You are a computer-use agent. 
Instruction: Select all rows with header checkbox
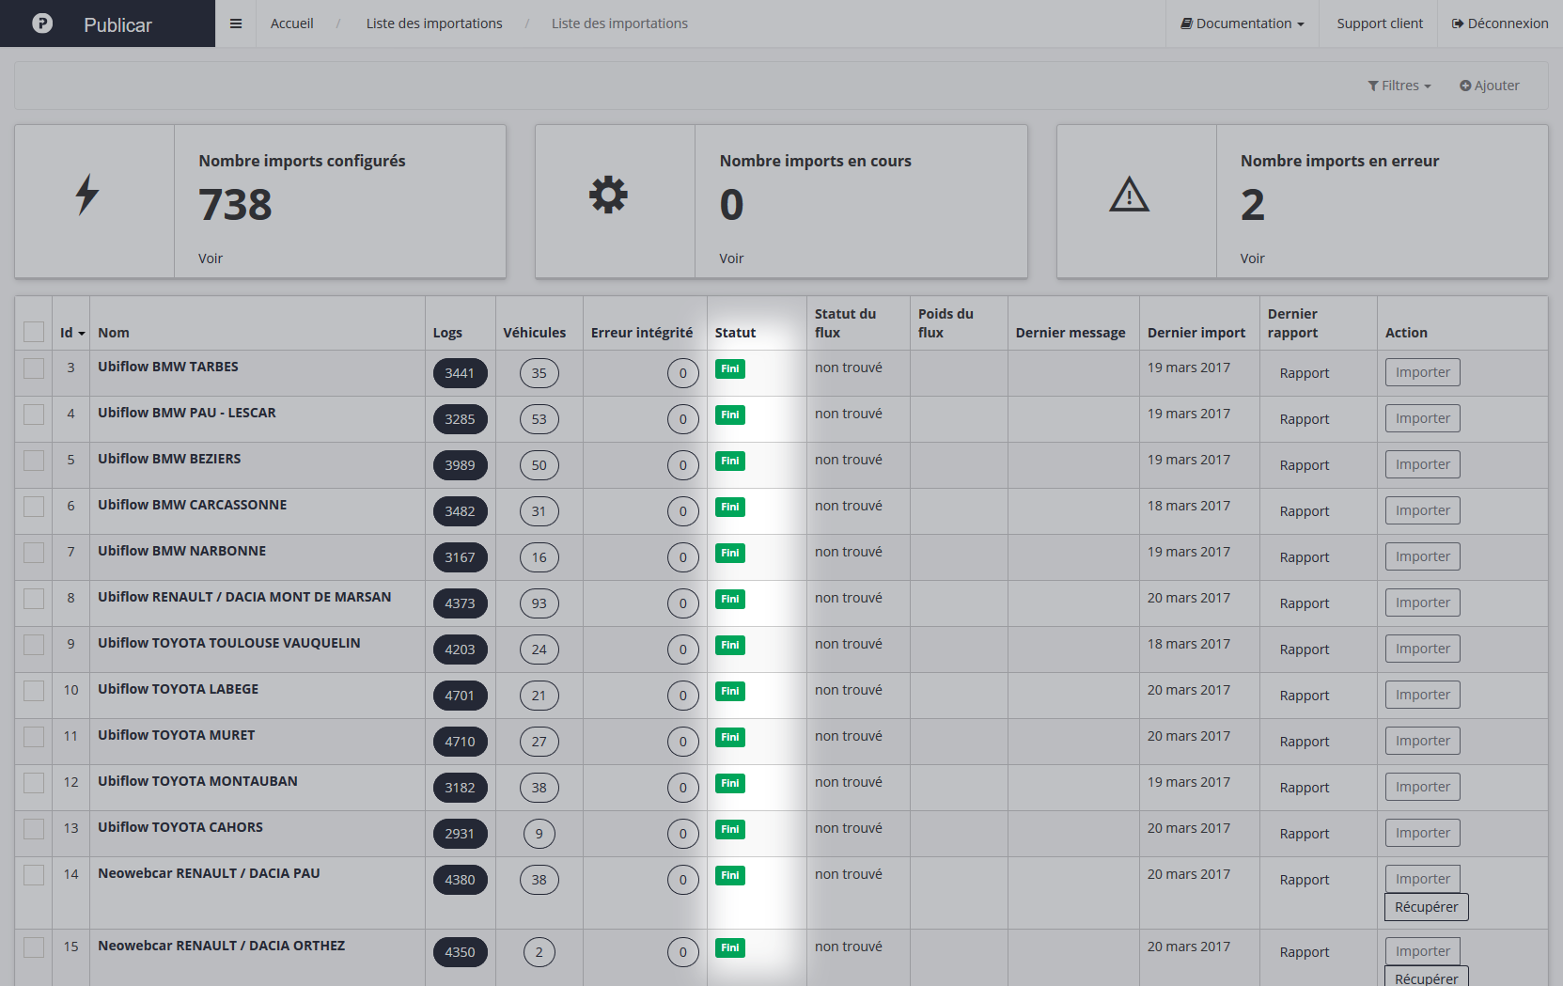tap(34, 332)
